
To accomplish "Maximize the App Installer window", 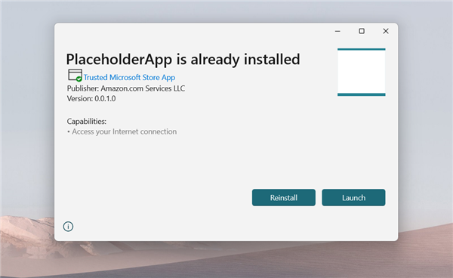I will pyautogui.click(x=362, y=31).
